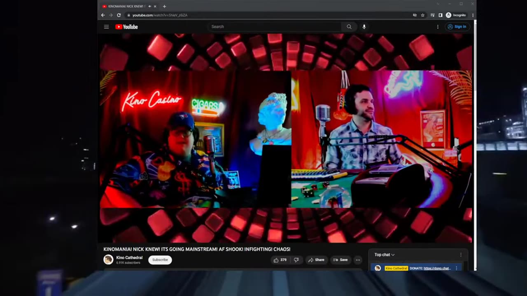Click the video player to pause
This screenshot has width=527, height=296.
(286, 139)
